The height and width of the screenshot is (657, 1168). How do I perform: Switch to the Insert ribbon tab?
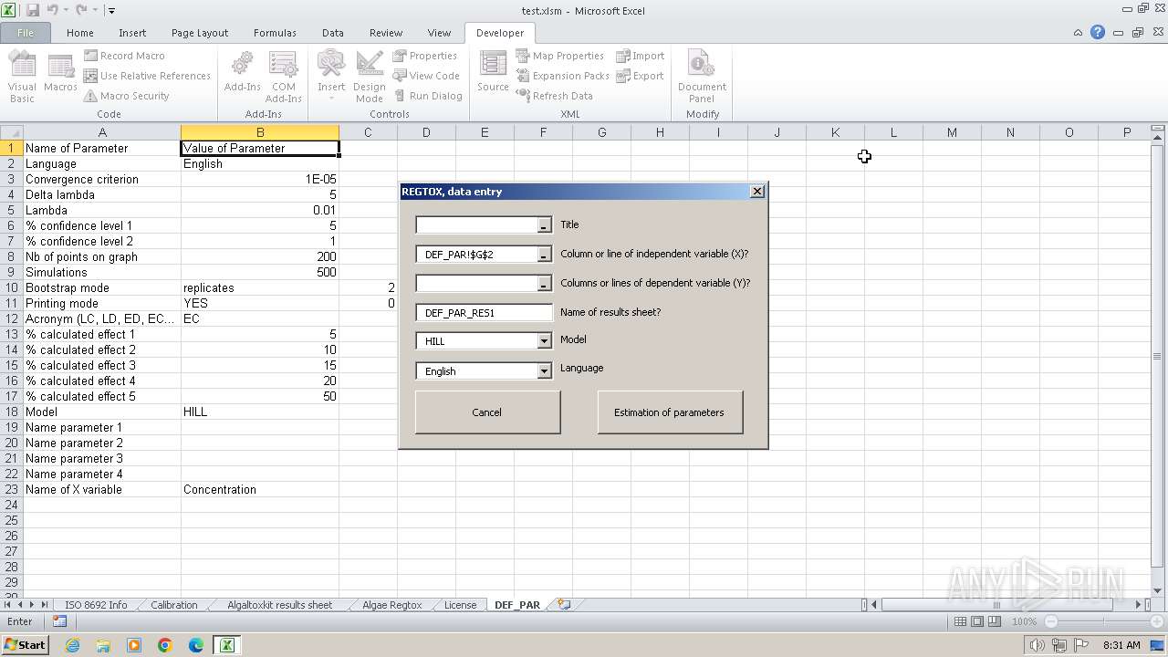click(132, 33)
